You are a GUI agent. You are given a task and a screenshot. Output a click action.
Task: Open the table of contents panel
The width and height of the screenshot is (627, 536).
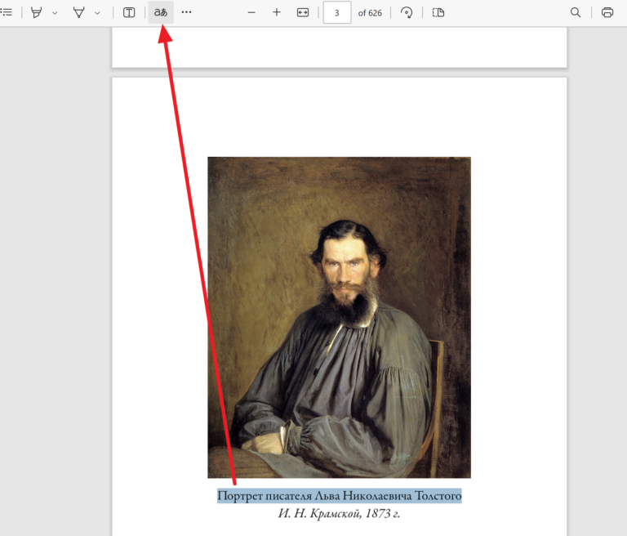(x=7, y=12)
